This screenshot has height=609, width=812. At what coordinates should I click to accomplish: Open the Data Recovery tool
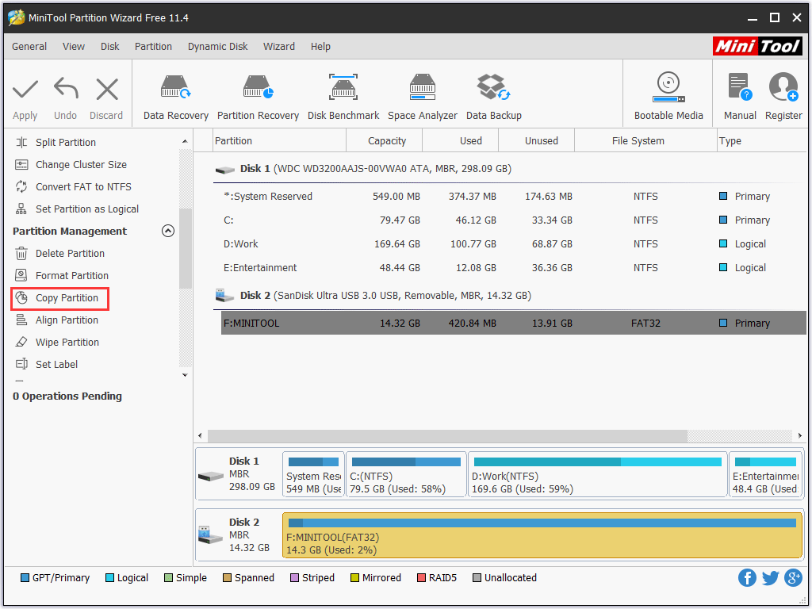coord(175,97)
